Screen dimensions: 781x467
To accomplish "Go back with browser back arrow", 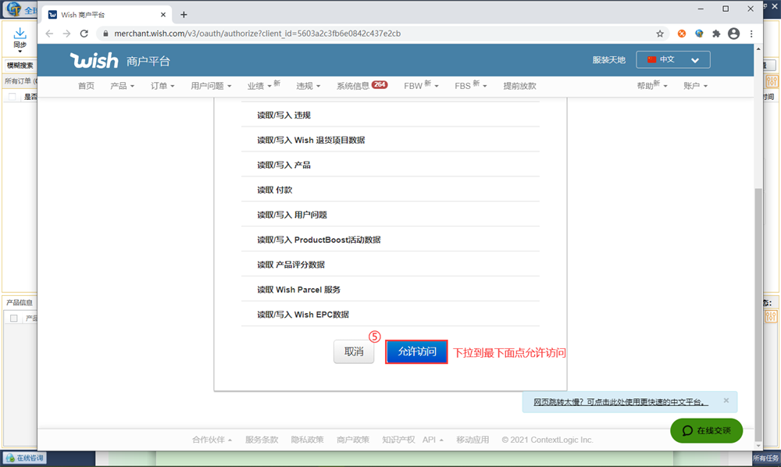I will click(48, 34).
